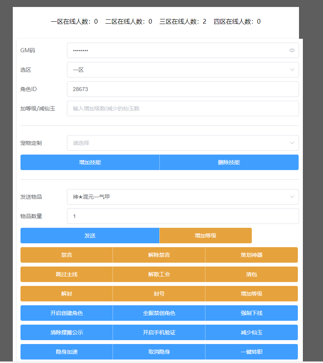
Task: Enable phone verification via 开启手机验证
Action: [x=159, y=332]
